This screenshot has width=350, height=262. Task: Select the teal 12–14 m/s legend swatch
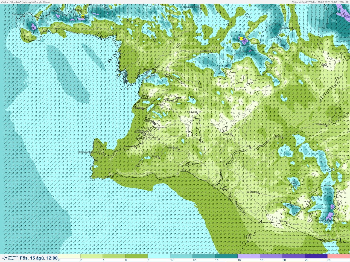pyautogui.click(x=204, y=256)
